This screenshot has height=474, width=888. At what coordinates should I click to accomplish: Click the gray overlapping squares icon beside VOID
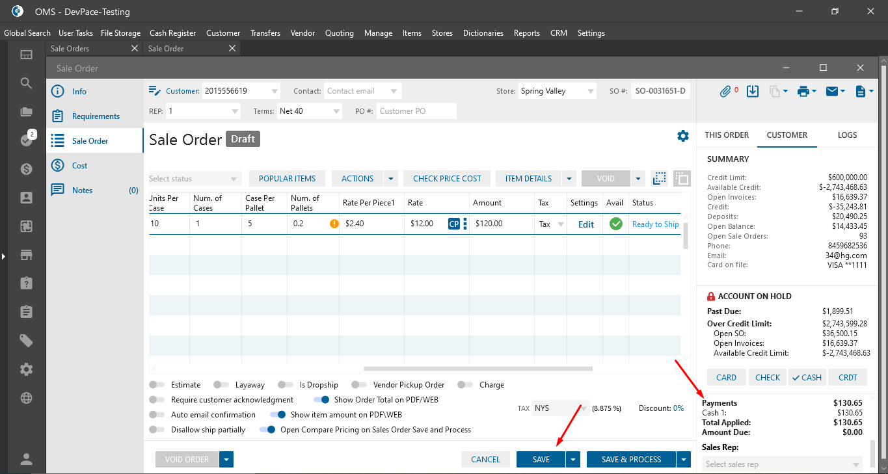(682, 178)
